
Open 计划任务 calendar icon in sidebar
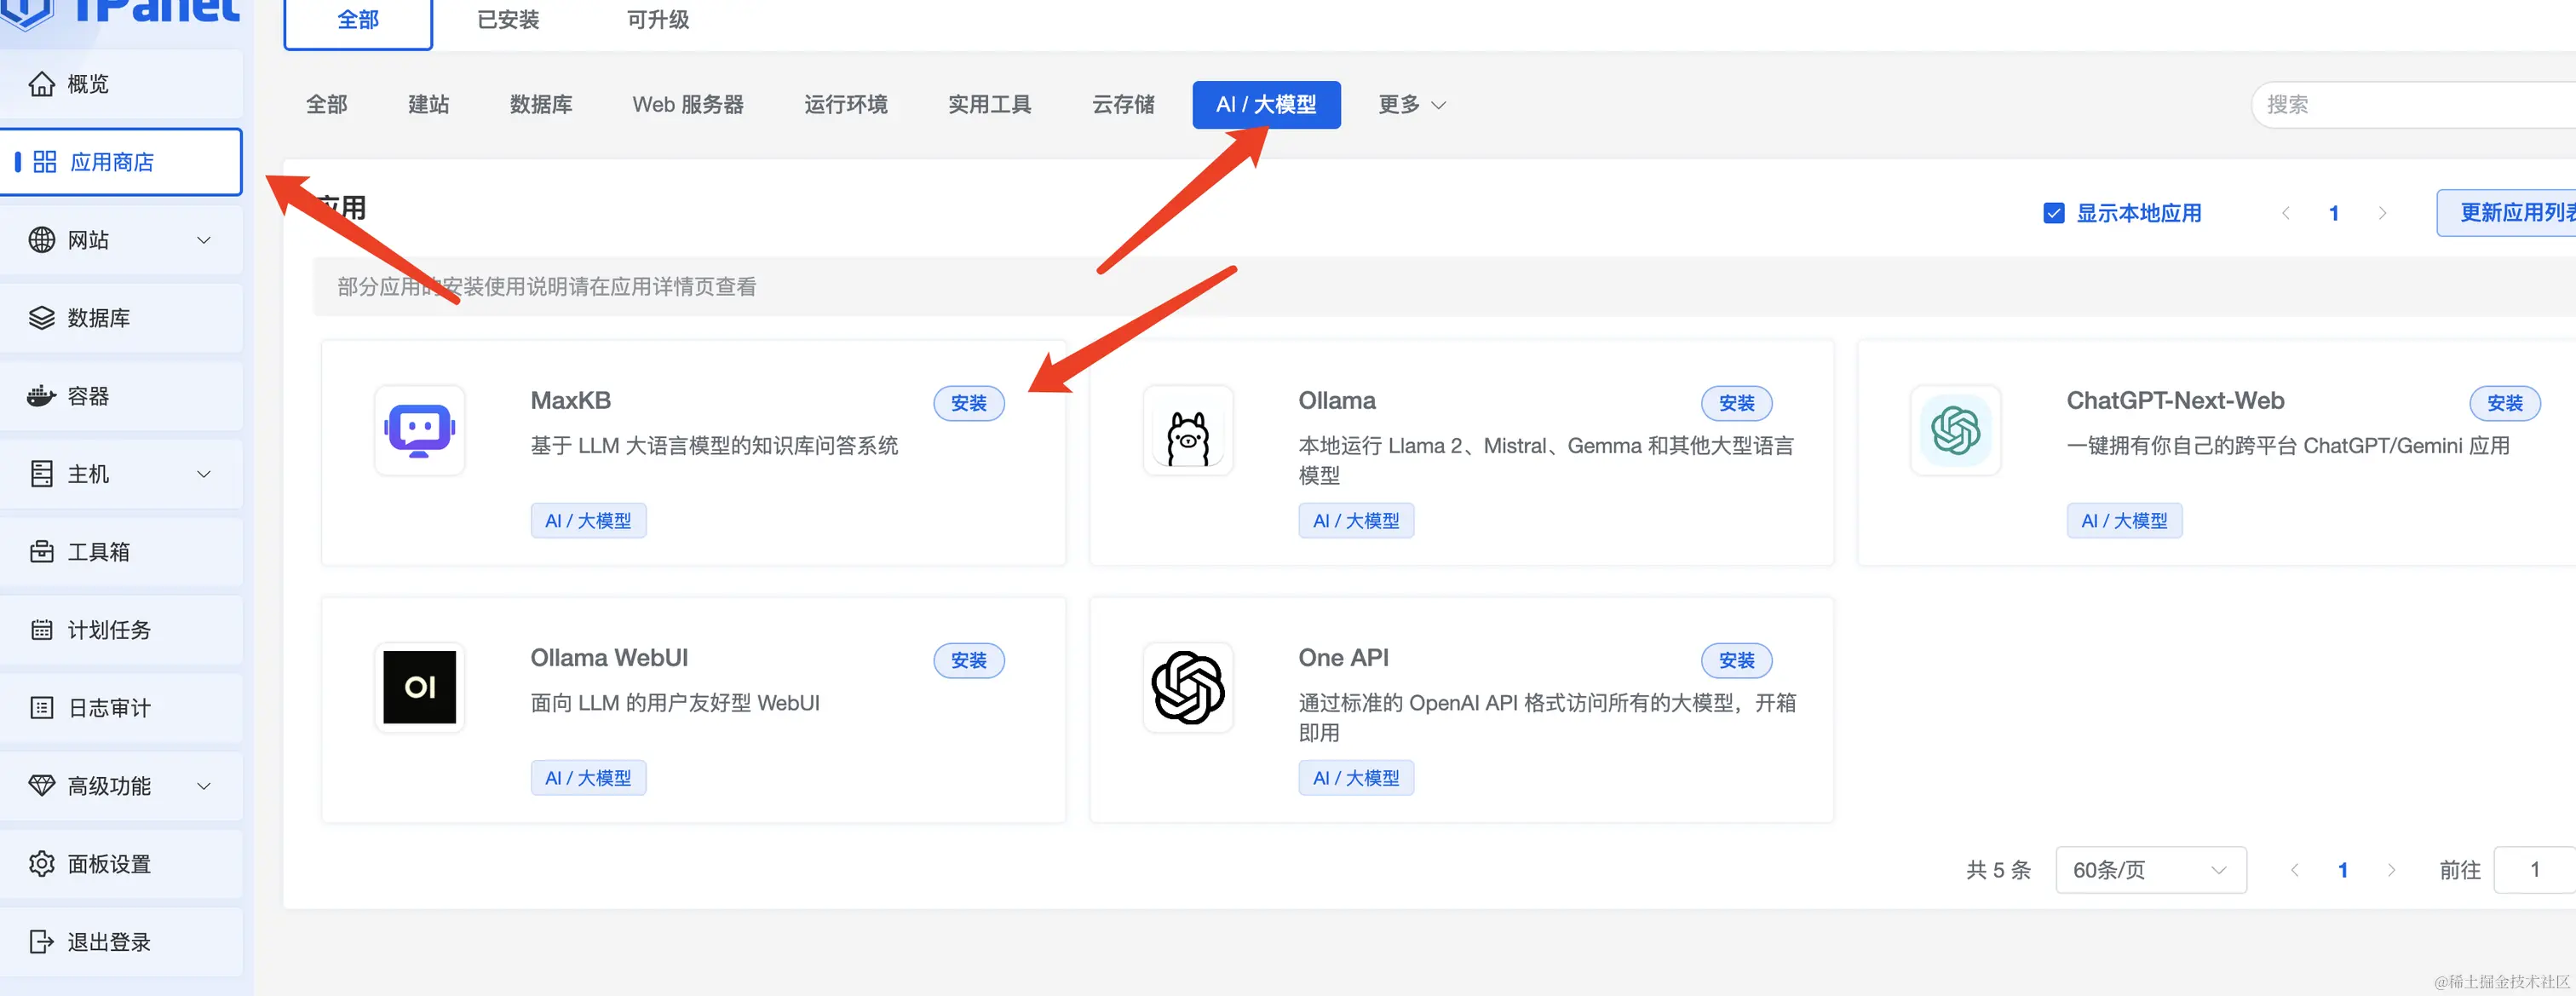(41, 630)
